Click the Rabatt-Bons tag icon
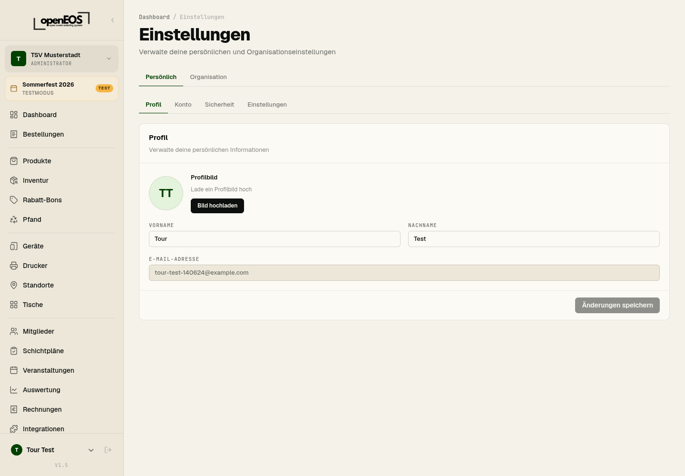The image size is (685, 476). click(x=14, y=200)
